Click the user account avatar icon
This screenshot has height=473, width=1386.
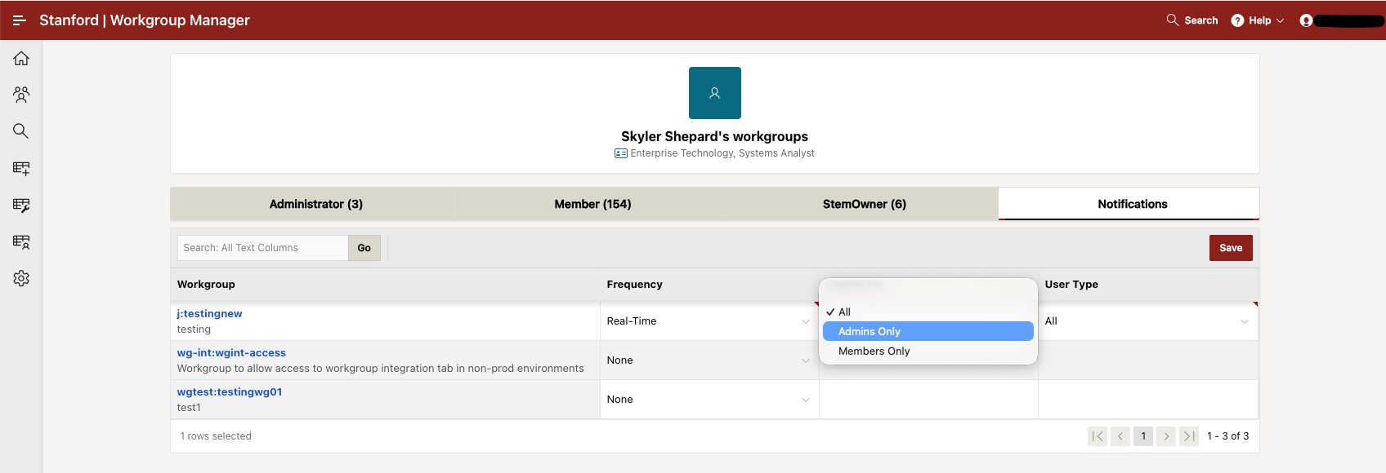1306,20
